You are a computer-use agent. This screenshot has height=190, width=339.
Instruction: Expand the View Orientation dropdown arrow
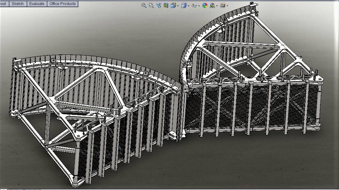point(178,6)
